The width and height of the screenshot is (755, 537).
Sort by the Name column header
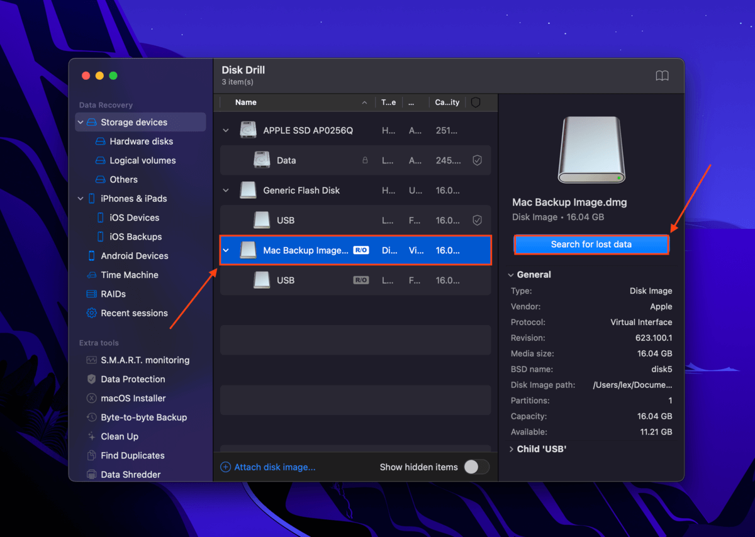click(x=246, y=102)
